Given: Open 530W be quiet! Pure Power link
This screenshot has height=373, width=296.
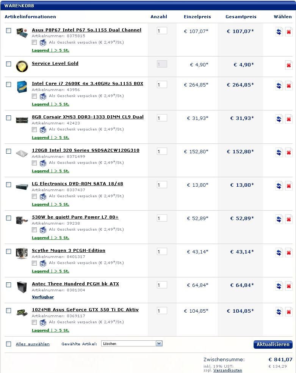Looking at the screenshot, I should click(x=75, y=217).
